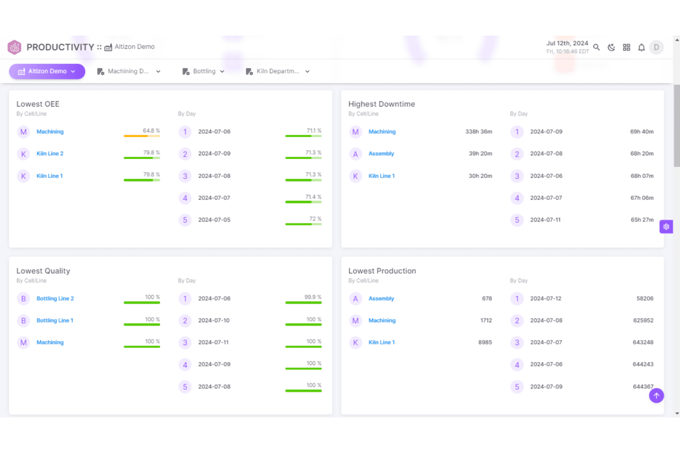Click the Machining 64.8% OEE progress bar
680x453 pixels.
pos(142,136)
